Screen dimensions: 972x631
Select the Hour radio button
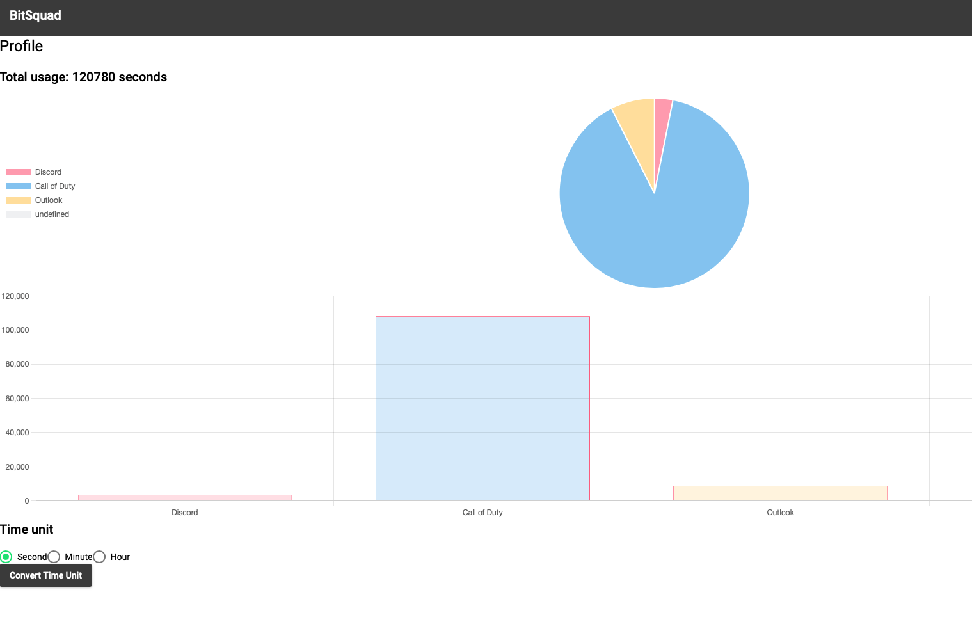point(99,557)
